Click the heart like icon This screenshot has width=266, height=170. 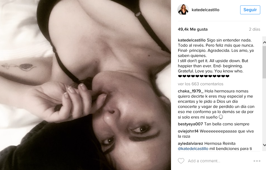[181, 161]
